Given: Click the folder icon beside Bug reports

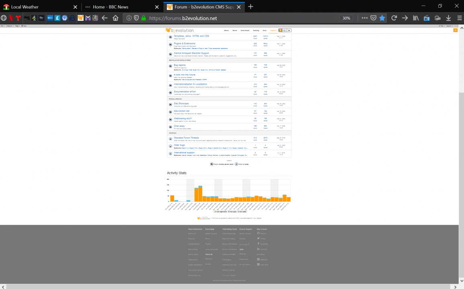Looking at the screenshot, I should coord(170,66).
